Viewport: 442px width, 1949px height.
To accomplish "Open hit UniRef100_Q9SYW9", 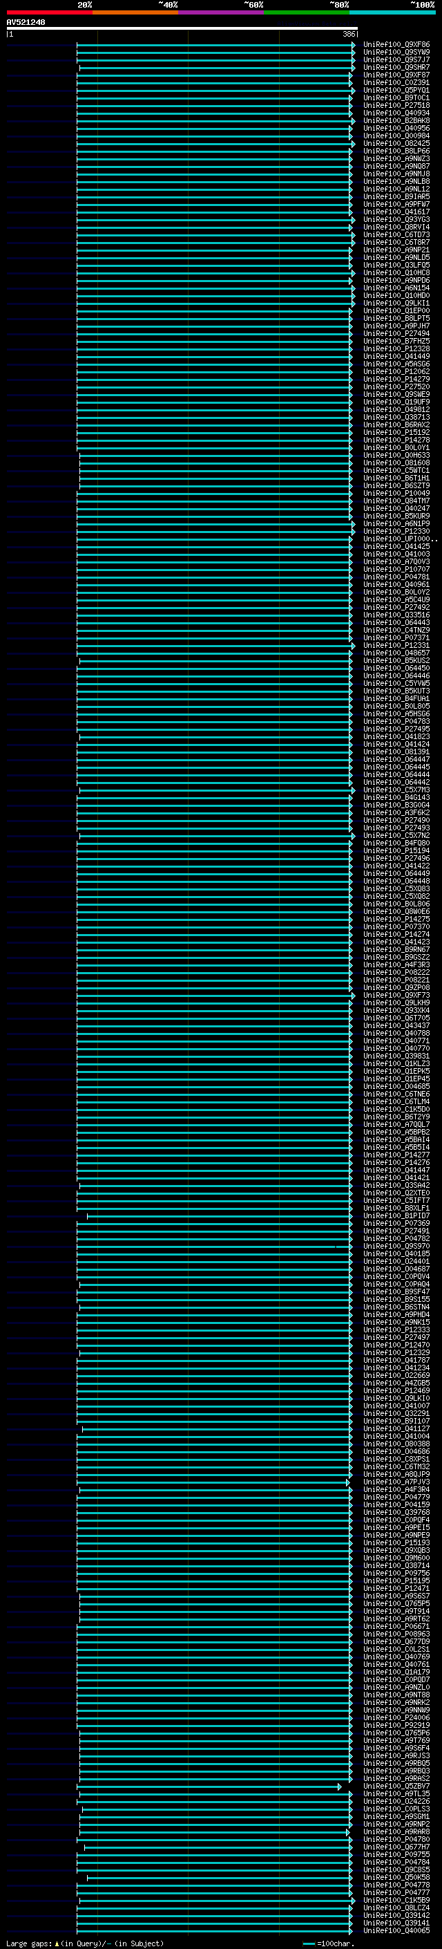I will (x=396, y=53).
